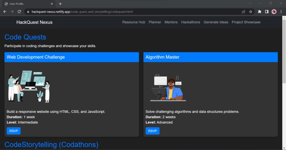Restore down the browser window

pyautogui.click(x=270, y=3)
